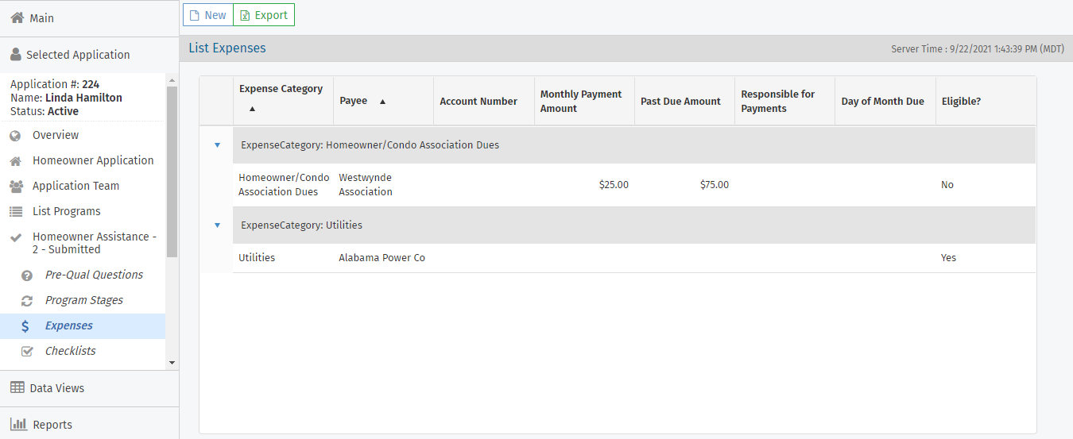Click the Account Number column header
Screen dimensions: 1073x439
tap(484, 101)
